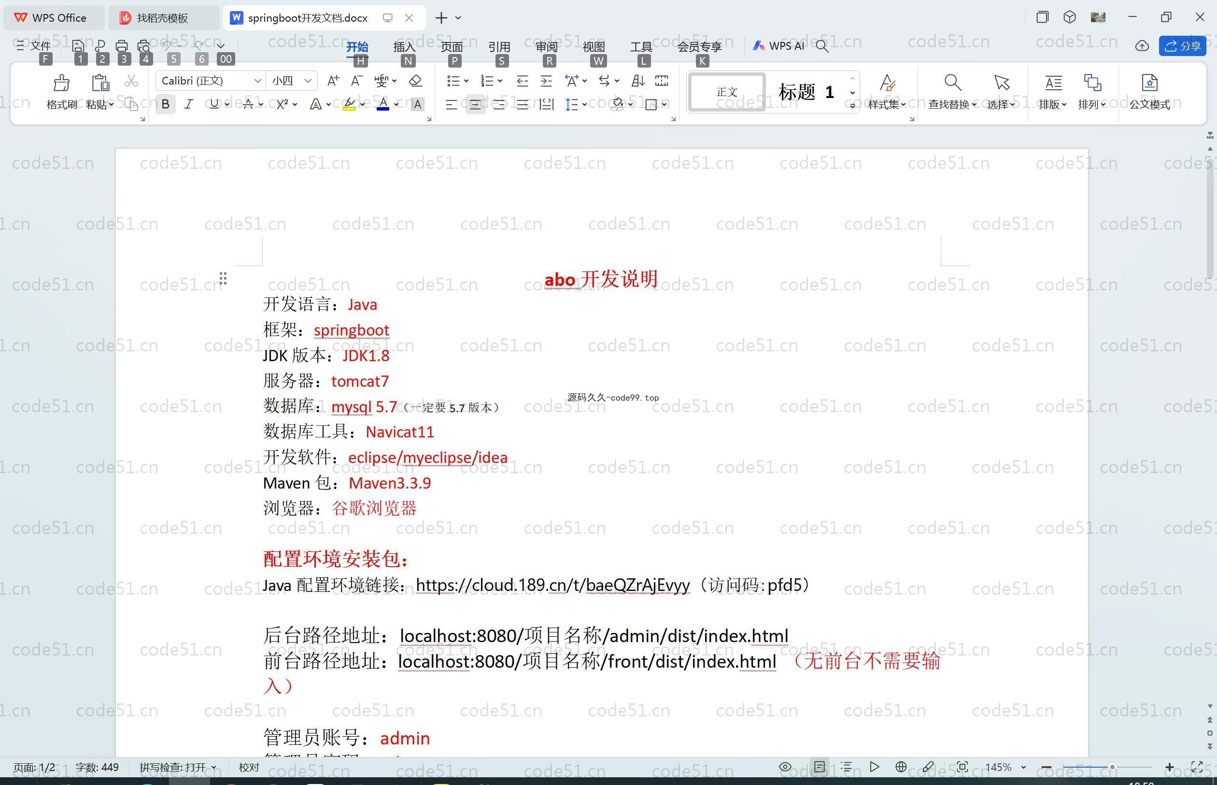The image size is (1217, 785).
Task: Click the Cut scissors icon
Action: [x=131, y=81]
